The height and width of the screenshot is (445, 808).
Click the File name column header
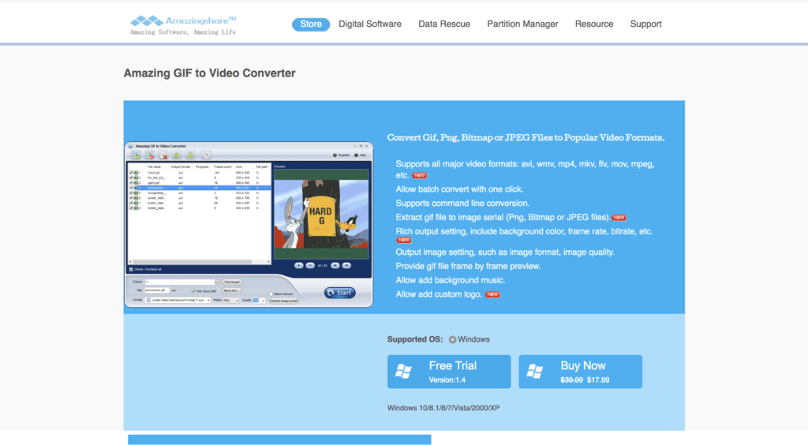154,167
